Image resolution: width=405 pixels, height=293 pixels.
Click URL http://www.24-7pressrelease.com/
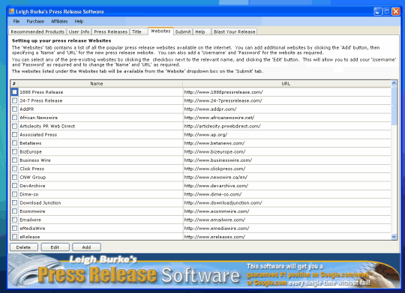click(223, 100)
